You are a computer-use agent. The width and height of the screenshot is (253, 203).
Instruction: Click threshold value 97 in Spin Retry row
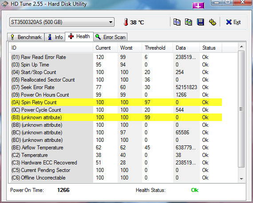pos(147,102)
